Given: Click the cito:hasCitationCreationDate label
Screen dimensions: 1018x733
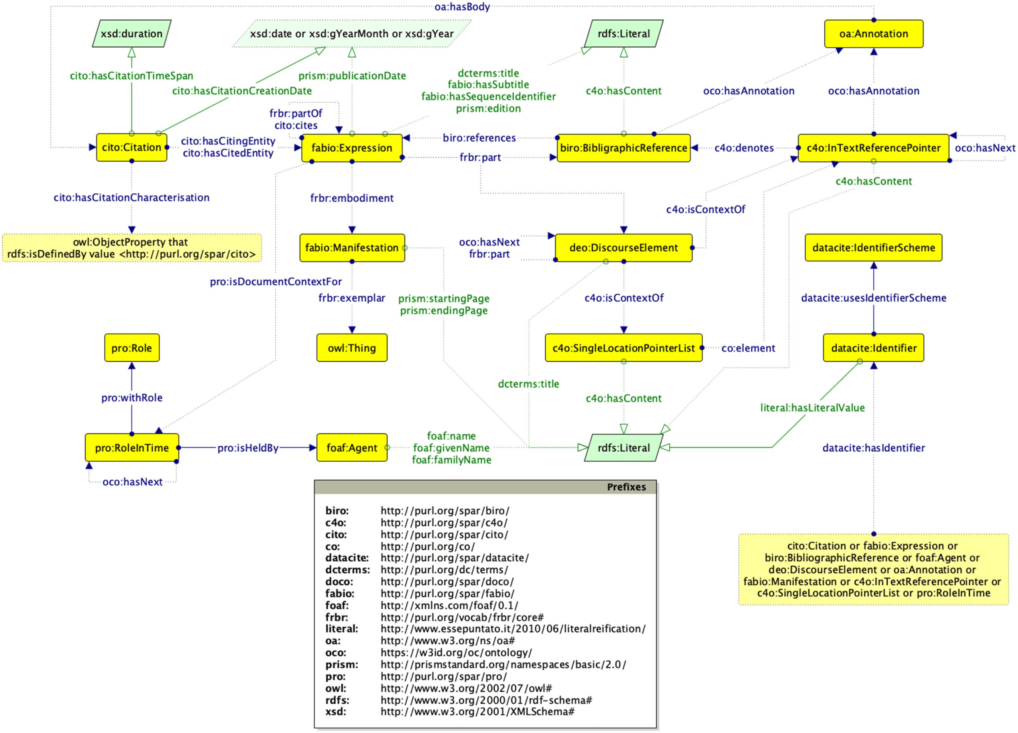Looking at the screenshot, I should point(242,91).
